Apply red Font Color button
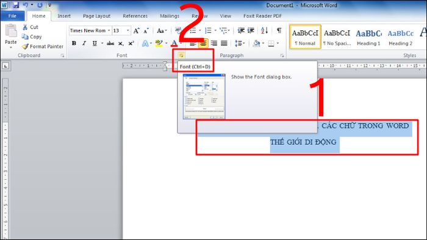The height and width of the screenshot is (240, 427). pos(174,43)
